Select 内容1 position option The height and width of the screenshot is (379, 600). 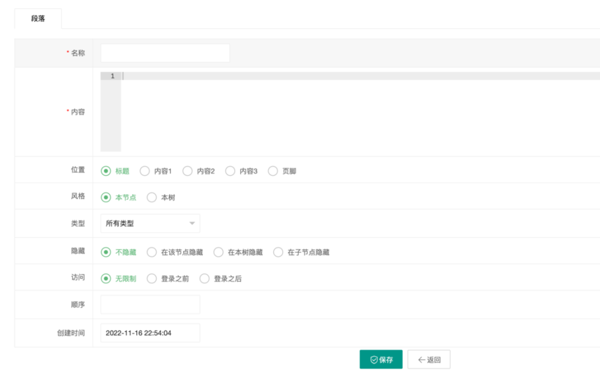[145, 171]
